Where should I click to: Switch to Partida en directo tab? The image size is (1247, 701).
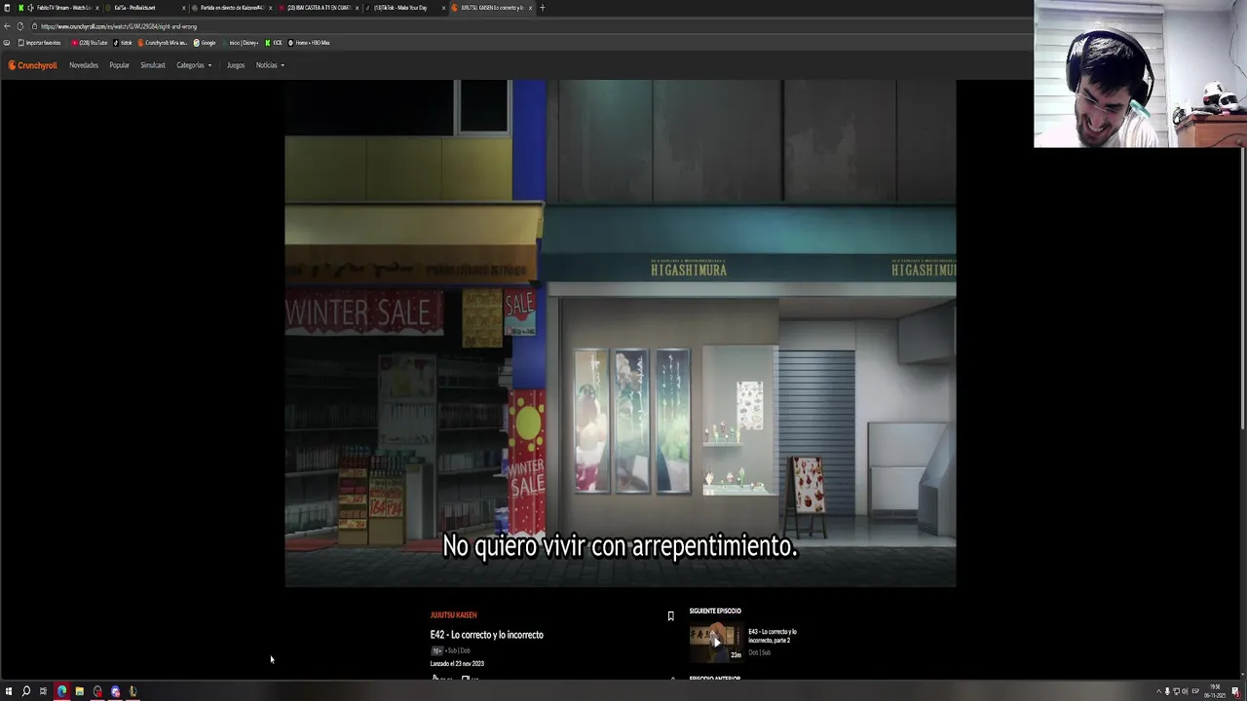[232, 8]
